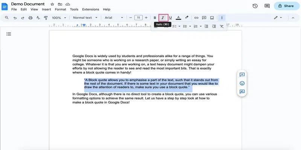The width and height of the screenshot is (301, 150).
Task: Open the Edit menu
Action: click(x=24, y=9)
